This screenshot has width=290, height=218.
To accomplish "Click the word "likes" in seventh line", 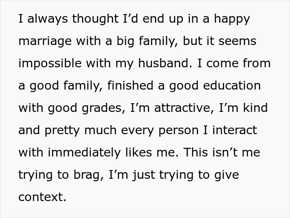I will coord(139,152).
